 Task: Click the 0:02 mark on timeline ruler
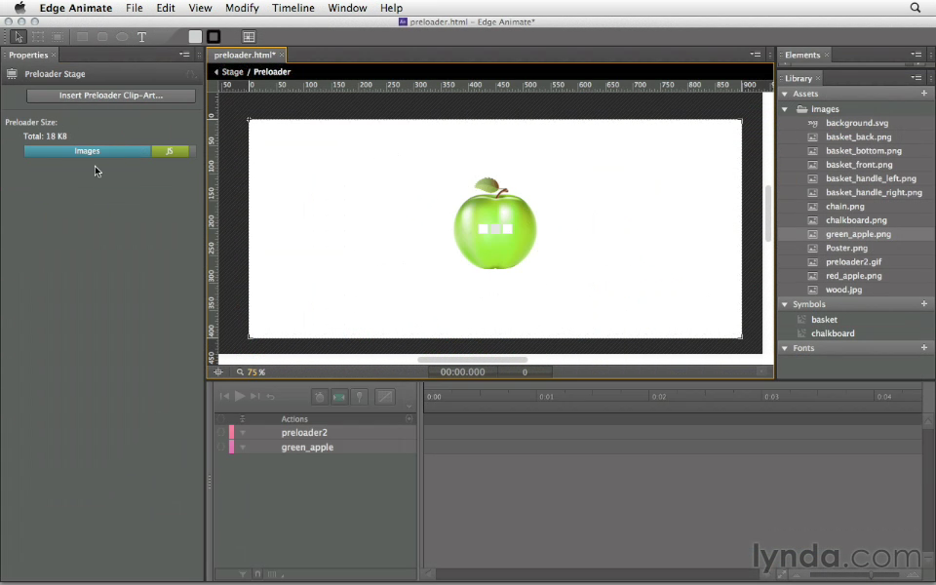[659, 397]
